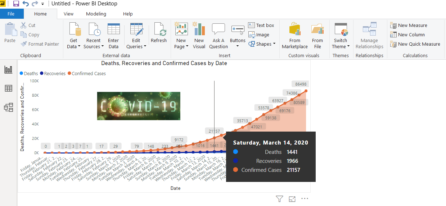The height and width of the screenshot is (206, 446).
Task: Click the visual filter funnel icon
Action: click(279, 199)
